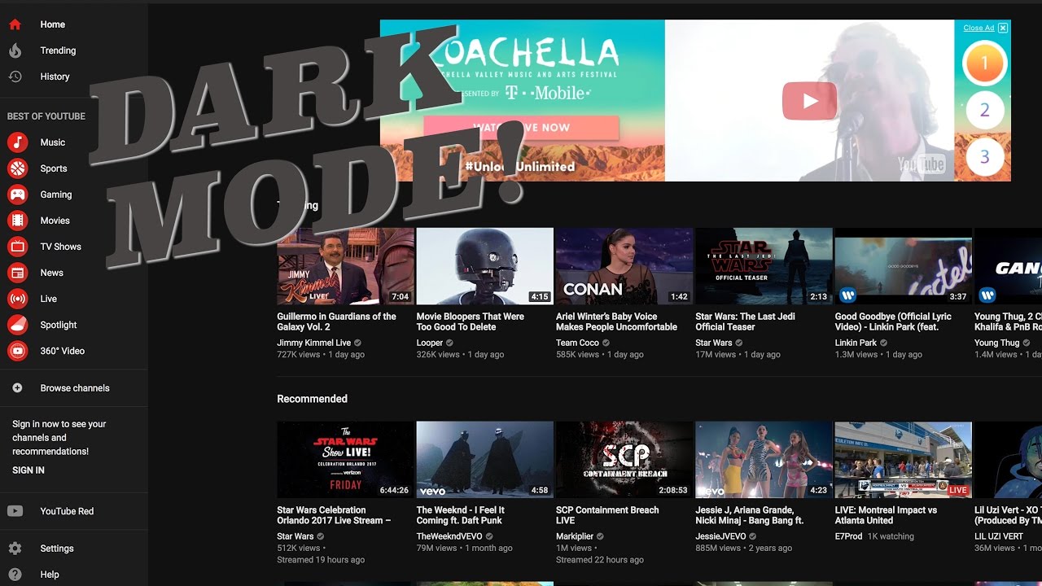Open Linkin Park channel link
Viewport: 1042px width, 586px height.
click(x=856, y=343)
